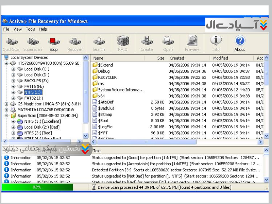
Task: Collapse the SuperScan results tree node
Action: (6, 116)
